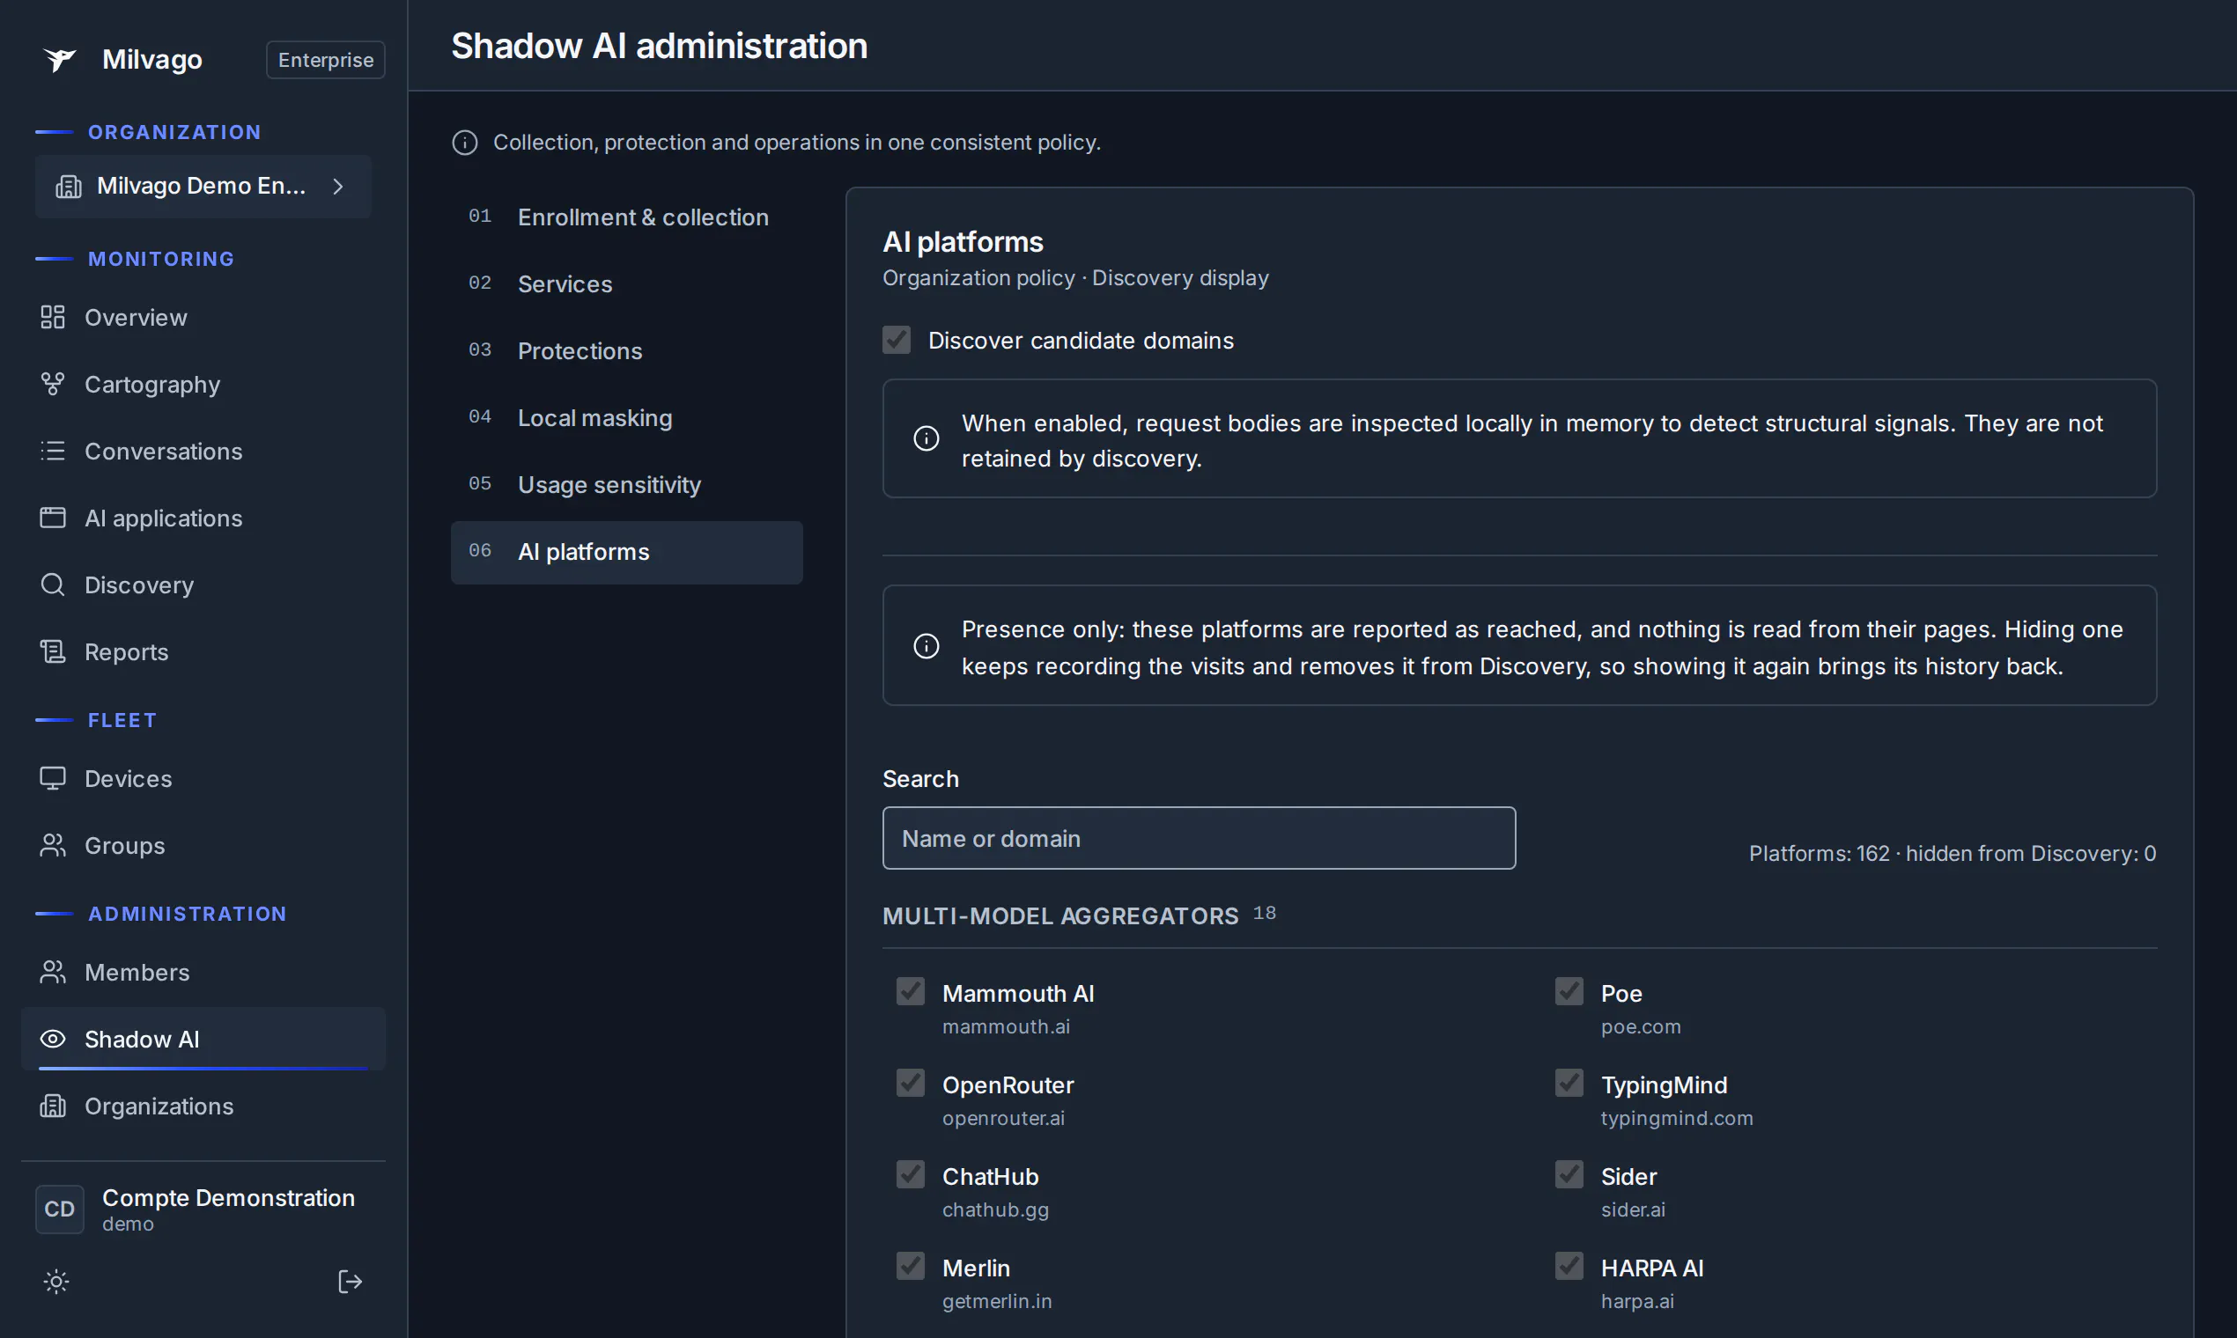Click the Enterprise plan badge
The width and height of the screenshot is (2237, 1338).
pyautogui.click(x=326, y=60)
